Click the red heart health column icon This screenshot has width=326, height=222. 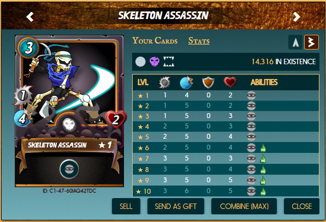coord(230,82)
